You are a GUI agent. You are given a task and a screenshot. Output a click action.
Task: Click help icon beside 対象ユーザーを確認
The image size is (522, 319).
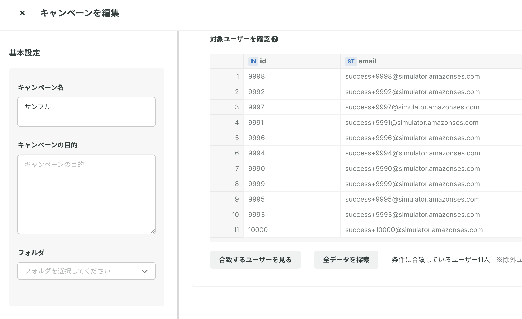pos(275,39)
